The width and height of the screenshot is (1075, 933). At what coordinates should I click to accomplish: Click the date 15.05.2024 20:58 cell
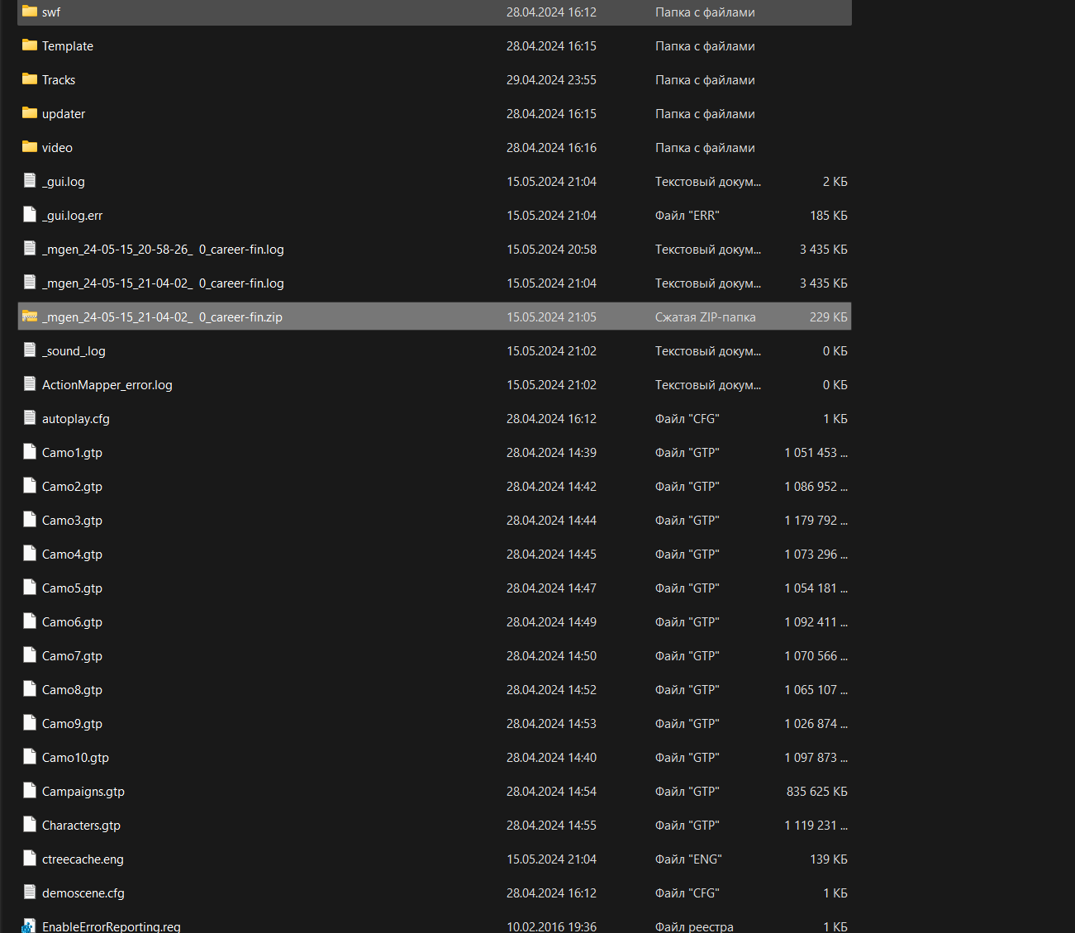click(551, 250)
